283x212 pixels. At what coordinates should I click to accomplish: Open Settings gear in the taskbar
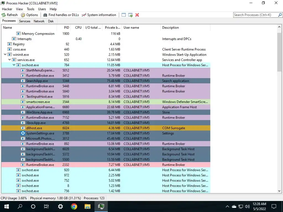(x=61, y=206)
